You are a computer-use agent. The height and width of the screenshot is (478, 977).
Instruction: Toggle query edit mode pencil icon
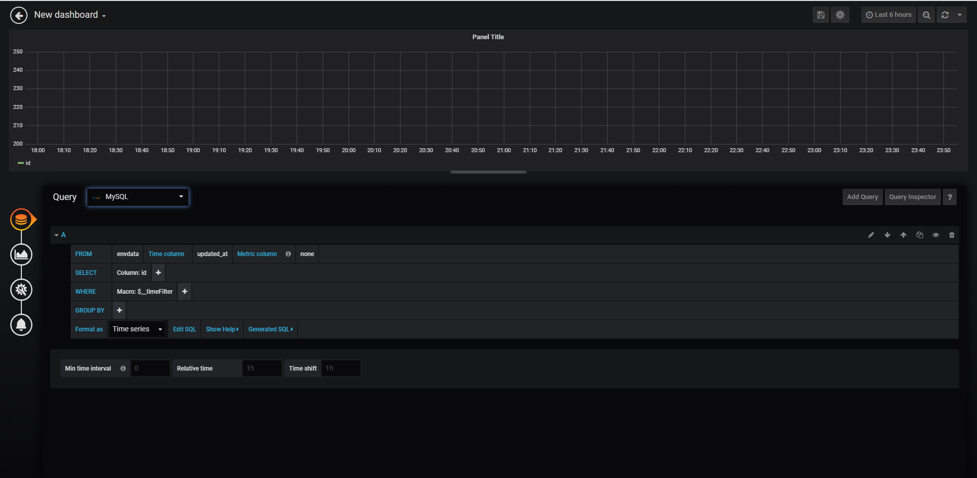point(871,235)
